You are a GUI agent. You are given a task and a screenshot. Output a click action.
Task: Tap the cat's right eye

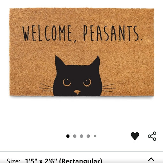pos(87,82)
